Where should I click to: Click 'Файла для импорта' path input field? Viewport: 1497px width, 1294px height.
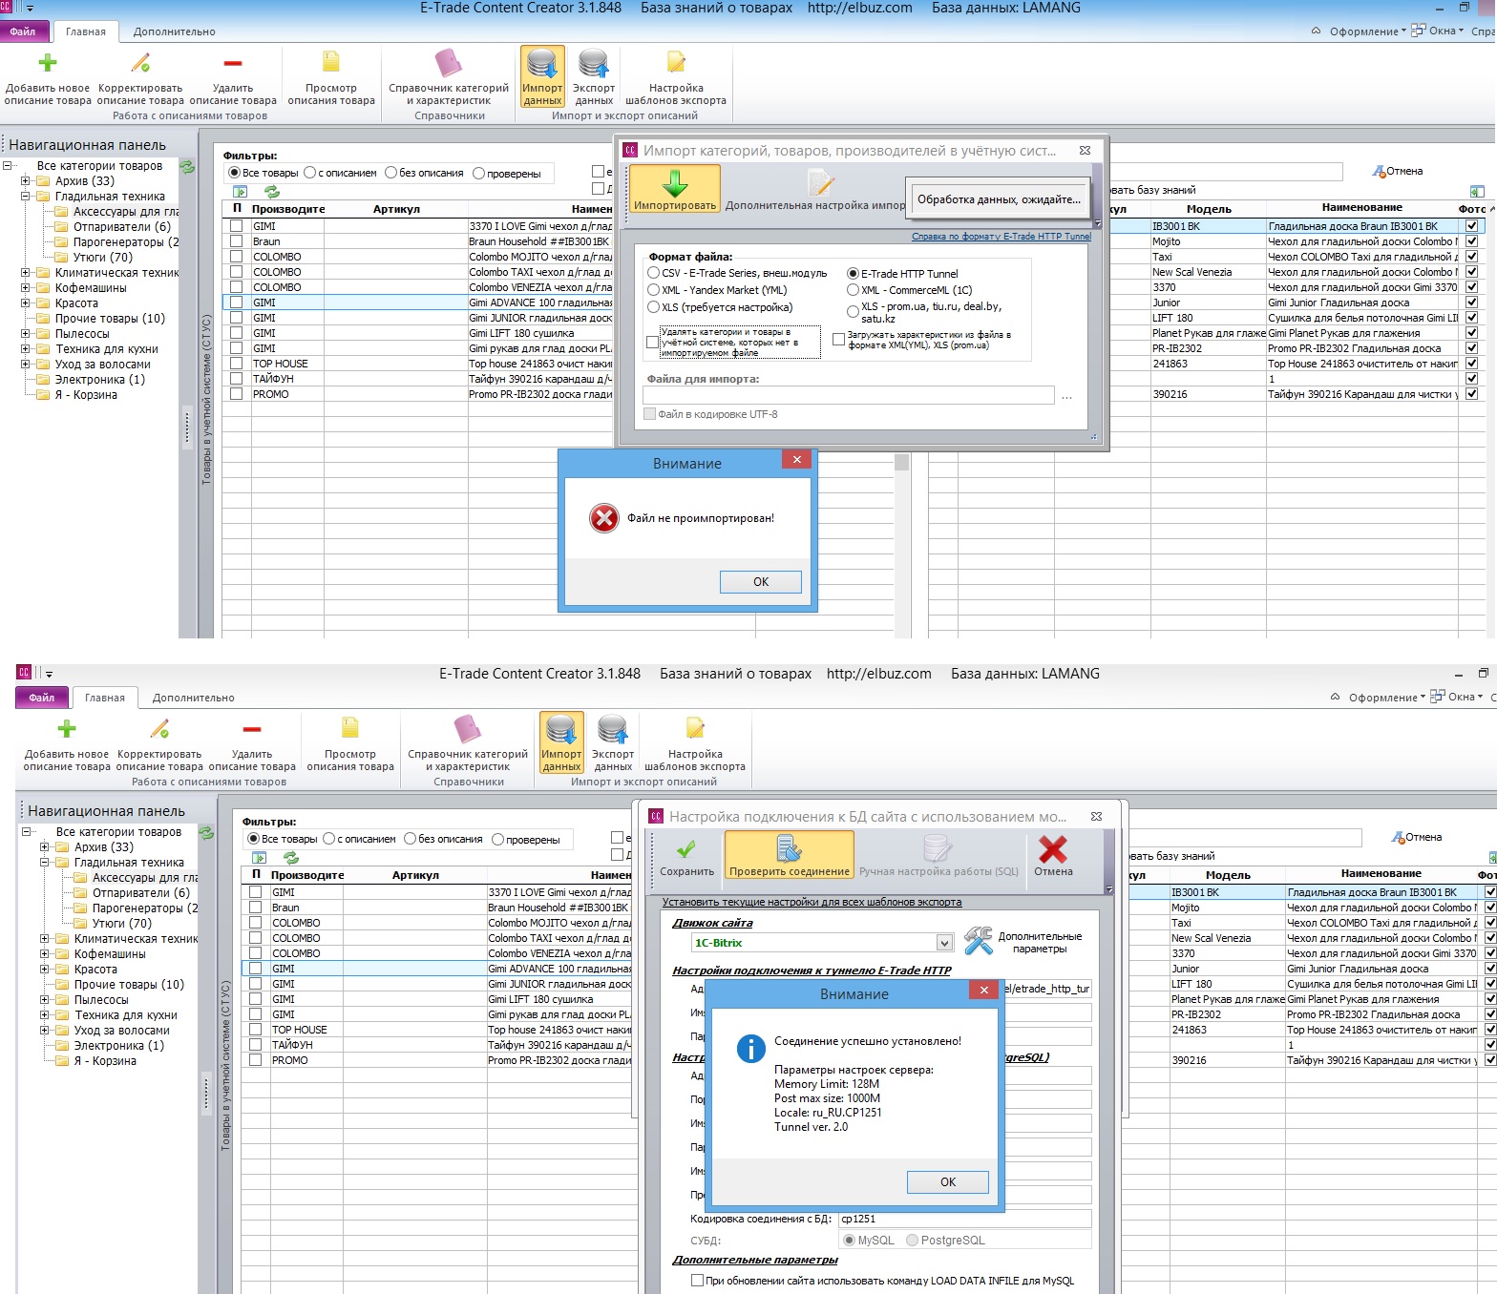[x=849, y=395]
